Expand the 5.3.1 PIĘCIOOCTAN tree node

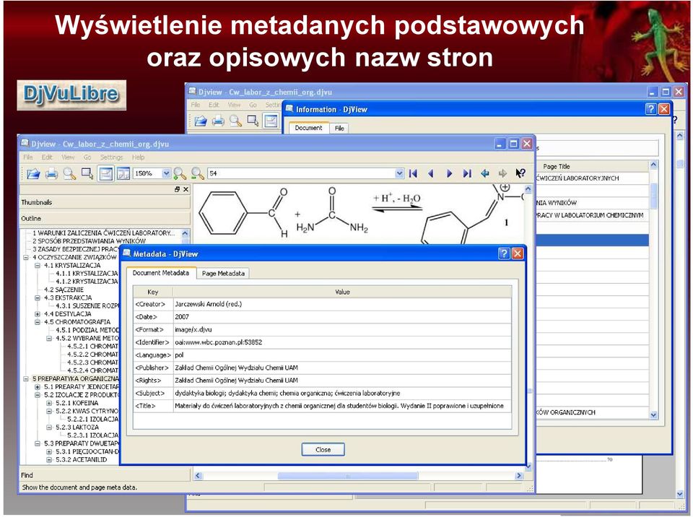(49, 452)
